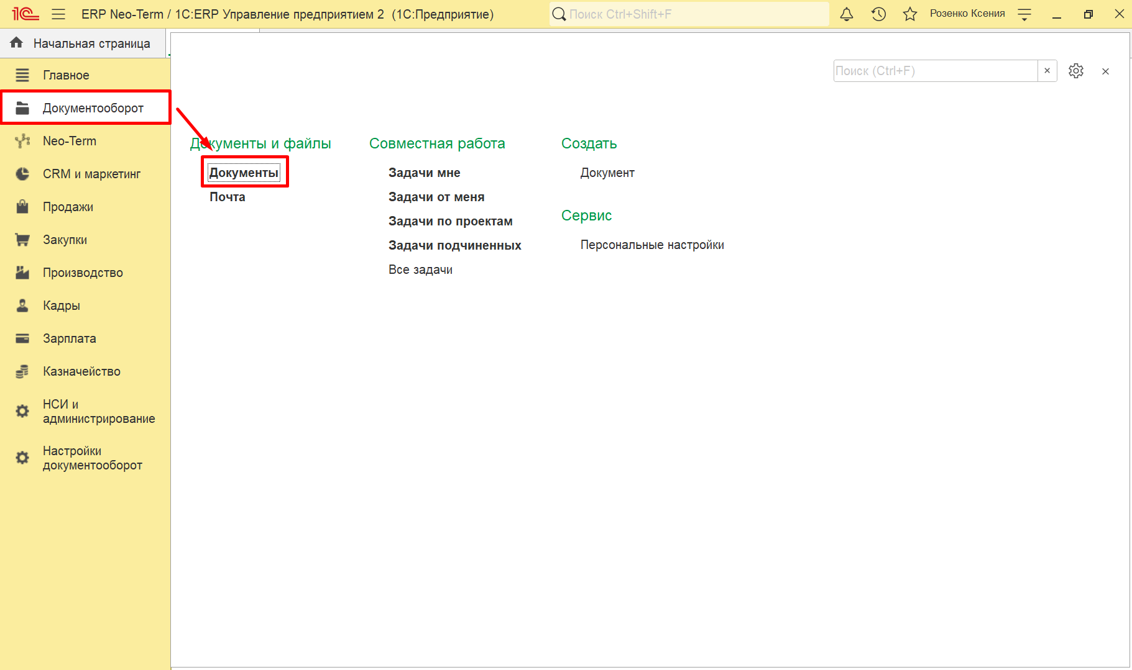The height and width of the screenshot is (670, 1132).
Task: Click the panel search input Ctrl+F
Action: coord(936,71)
